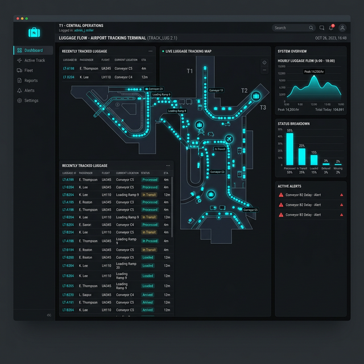The image size is (364, 364).
Task: Click the zoom-out map control
Action: pos(264,71)
